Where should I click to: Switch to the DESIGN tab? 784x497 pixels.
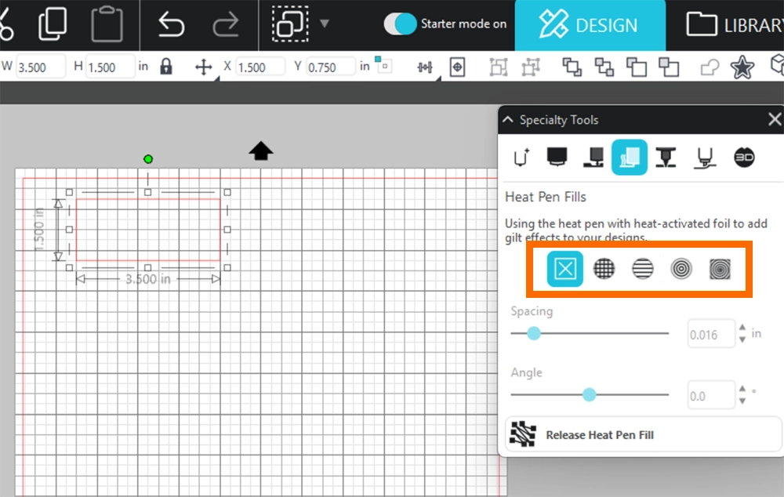pos(590,25)
